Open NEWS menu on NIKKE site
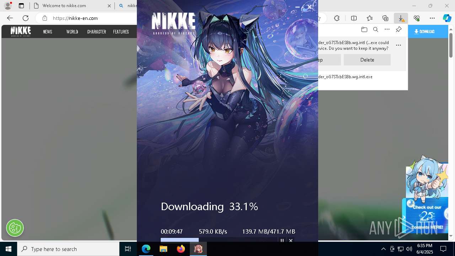 click(x=48, y=32)
